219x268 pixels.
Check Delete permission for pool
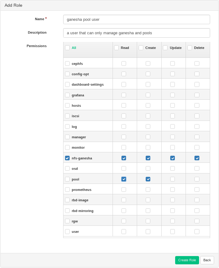tap(197, 179)
